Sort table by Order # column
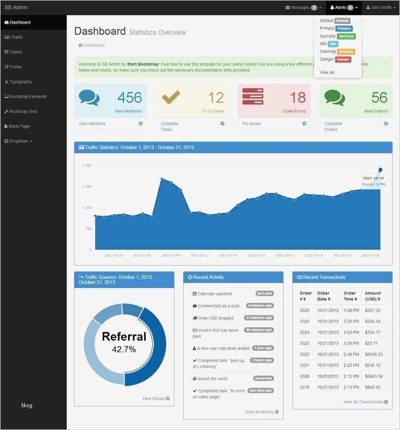Screen dimensions: 400x430 [x=305, y=296]
